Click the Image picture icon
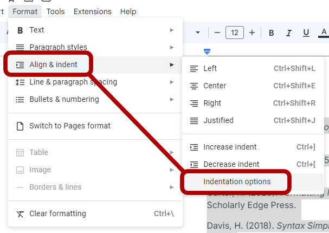The width and height of the screenshot is (329, 233). pyautogui.click(x=20, y=170)
